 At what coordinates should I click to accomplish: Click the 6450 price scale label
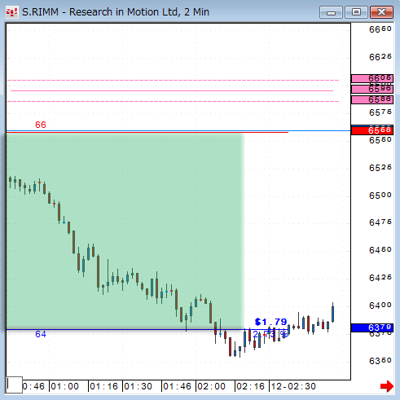380,250
